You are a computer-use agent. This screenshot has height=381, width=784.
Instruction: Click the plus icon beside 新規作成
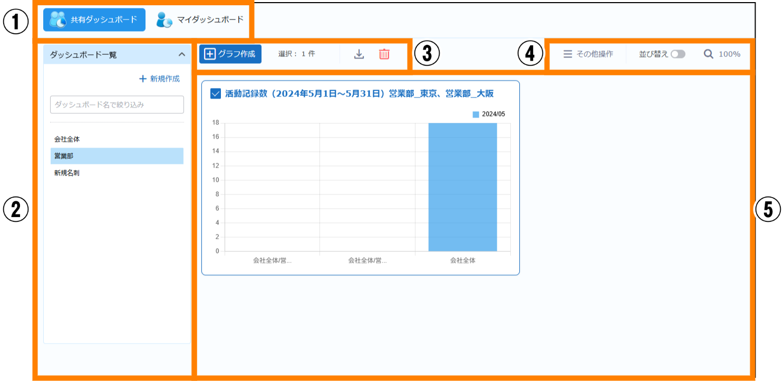click(x=142, y=79)
